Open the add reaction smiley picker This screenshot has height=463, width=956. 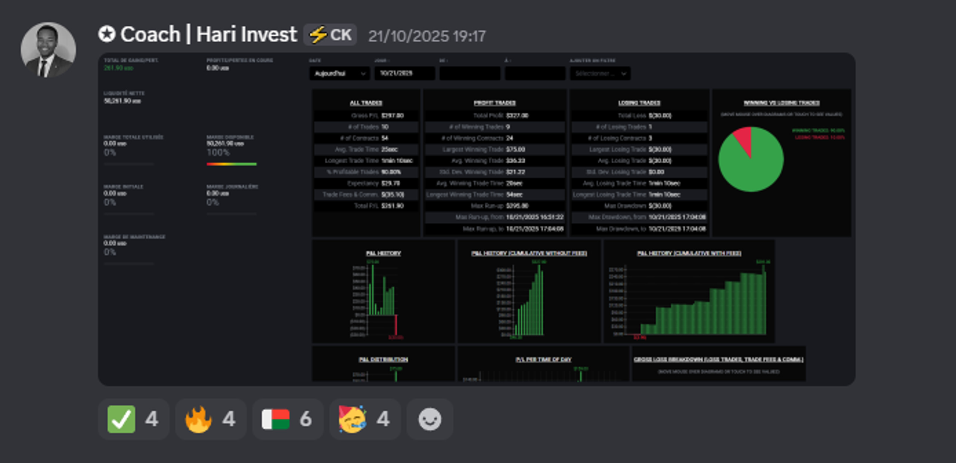click(430, 419)
